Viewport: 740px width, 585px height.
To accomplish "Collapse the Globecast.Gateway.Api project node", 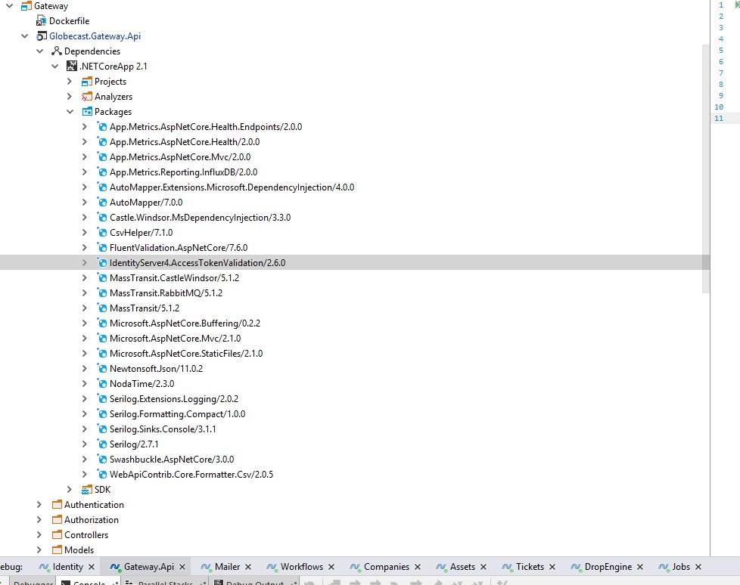I will pos(24,36).
